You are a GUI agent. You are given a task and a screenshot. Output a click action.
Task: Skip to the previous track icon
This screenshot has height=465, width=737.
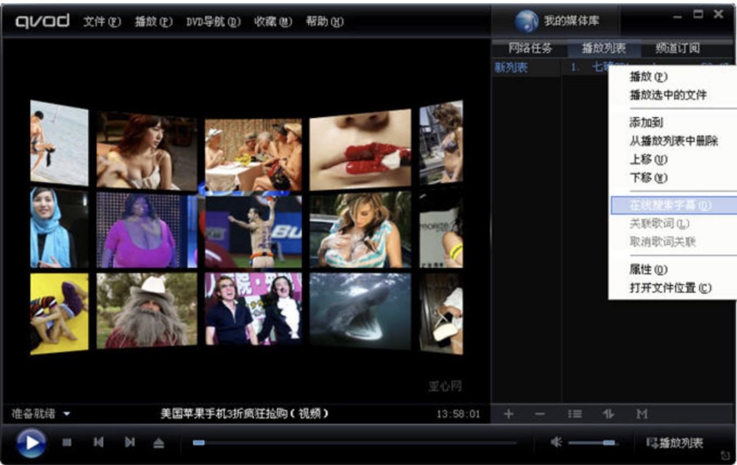(x=98, y=443)
